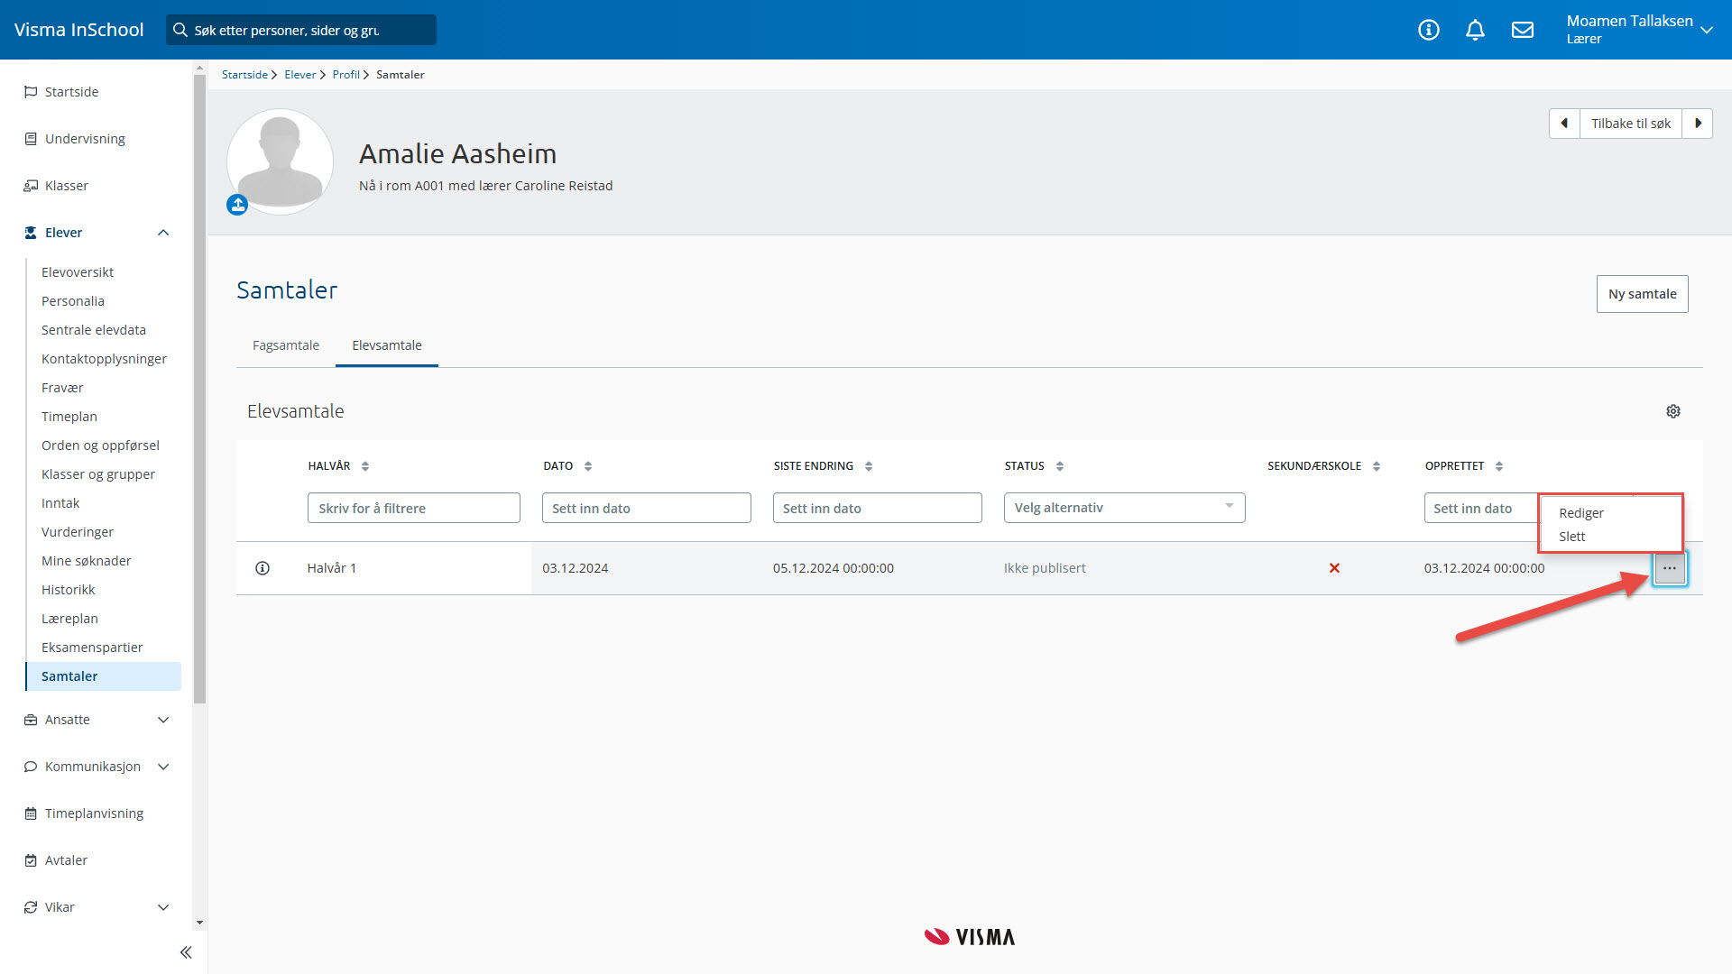Open the notifications bell icon

click(1475, 30)
